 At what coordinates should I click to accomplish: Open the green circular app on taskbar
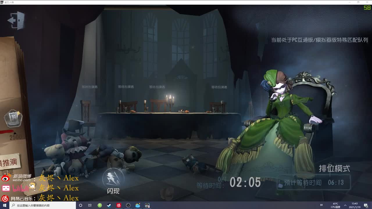(x=100, y=206)
